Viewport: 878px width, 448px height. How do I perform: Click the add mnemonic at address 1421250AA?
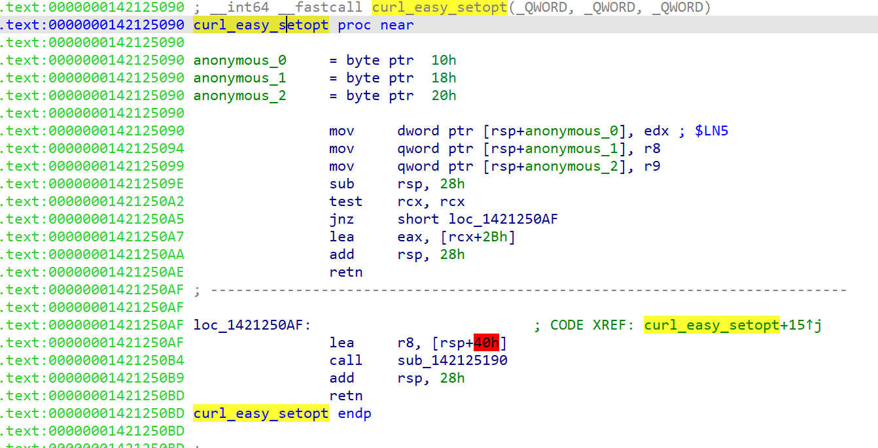pos(342,254)
